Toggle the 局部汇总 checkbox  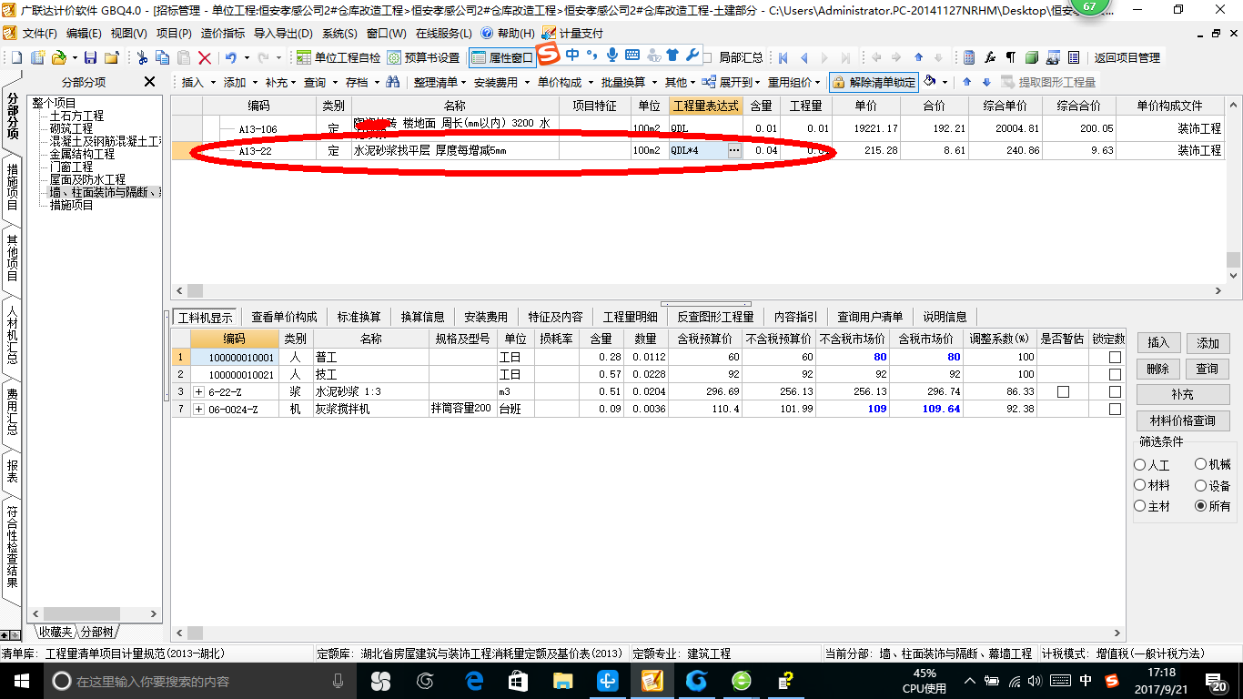(707, 57)
